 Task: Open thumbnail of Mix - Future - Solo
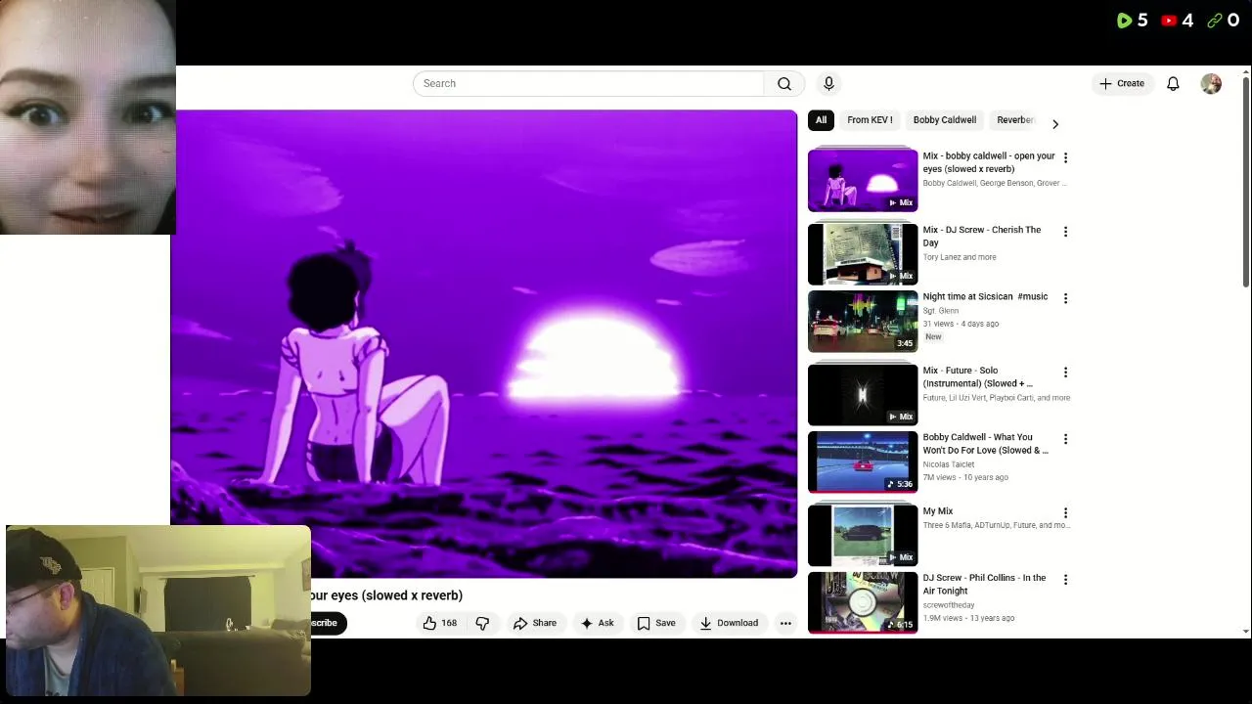(863, 395)
